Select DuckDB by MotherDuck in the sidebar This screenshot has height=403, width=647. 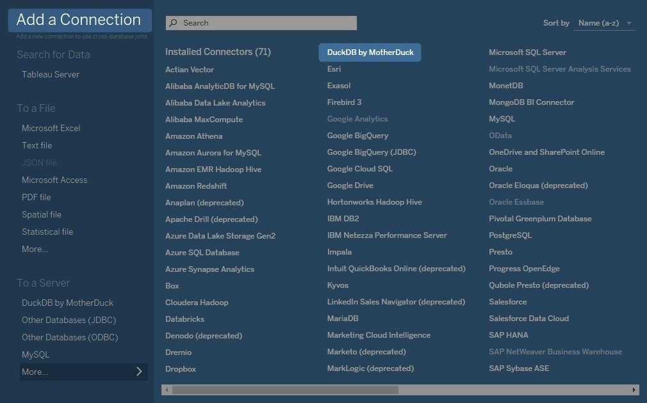click(x=67, y=303)
